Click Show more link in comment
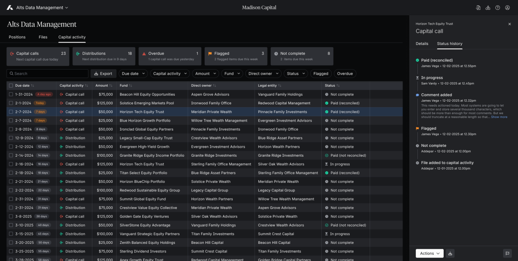The height and width of the screenshot is (261, 518). [499, 117]
